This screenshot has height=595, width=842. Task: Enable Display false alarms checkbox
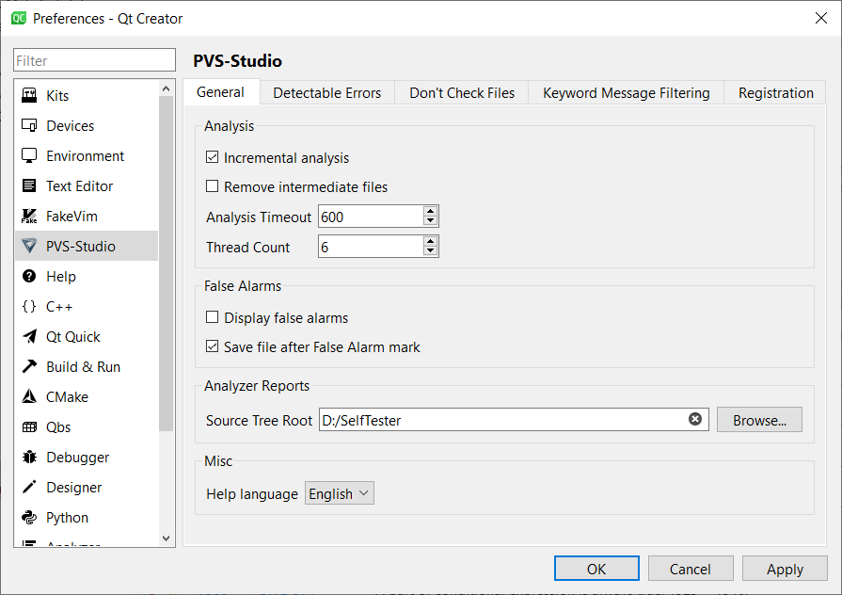coord(213,318)
